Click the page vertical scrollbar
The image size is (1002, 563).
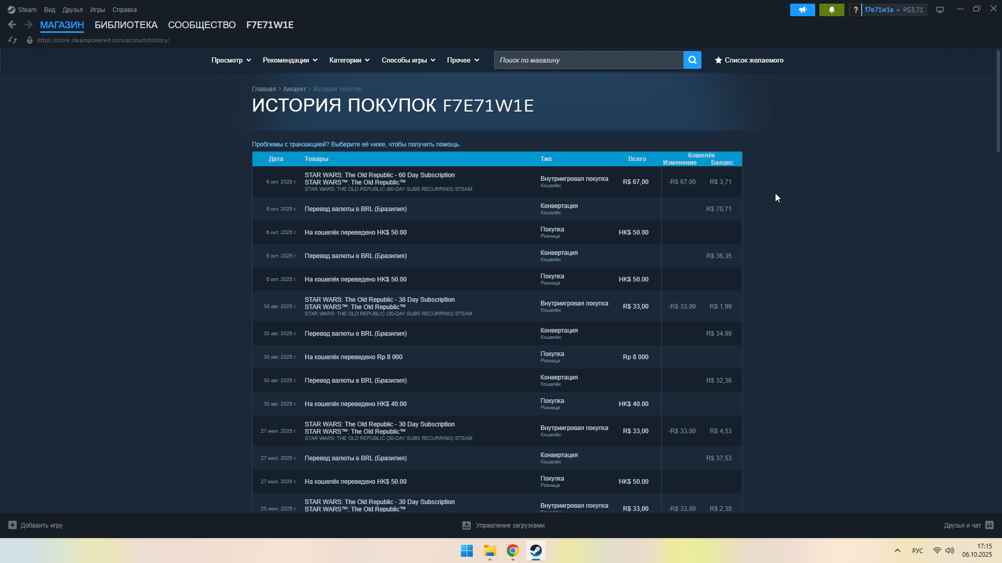(x=998, y=102)
